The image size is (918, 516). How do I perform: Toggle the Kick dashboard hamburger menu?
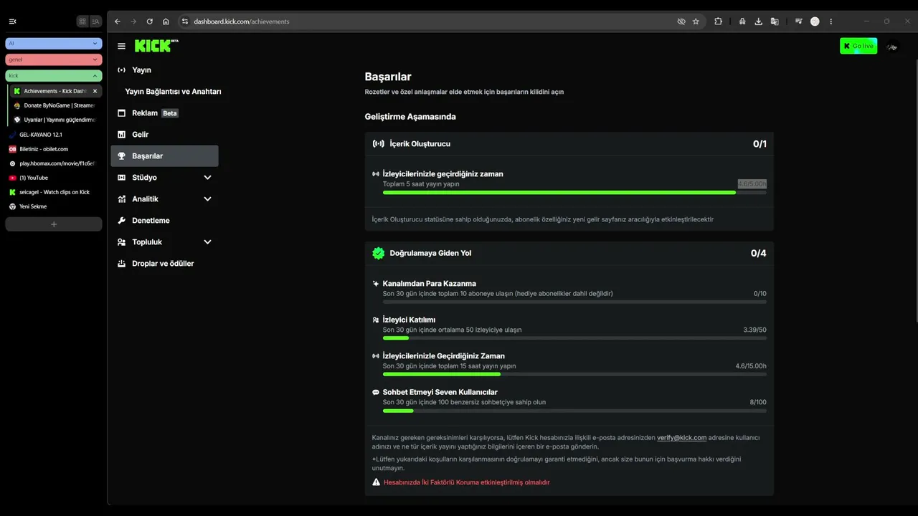click(x=121, y=46)
